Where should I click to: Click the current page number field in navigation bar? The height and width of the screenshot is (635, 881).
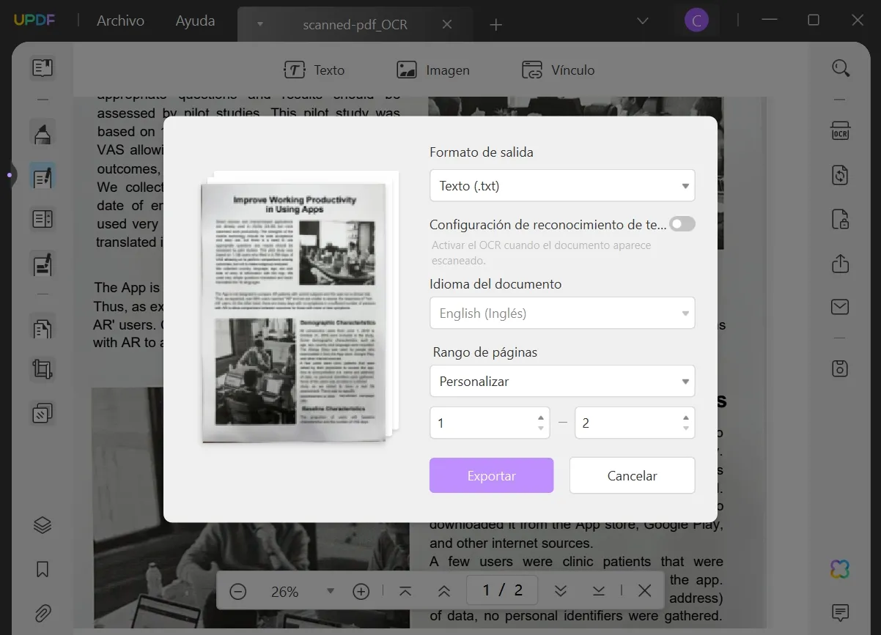[503, 590]
